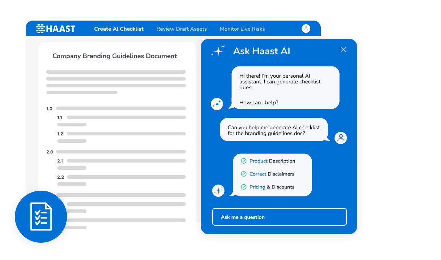This screenshot has width=441, height=260.
Task: Click the user's branding guidelines chat message
Action: point(274,130)
